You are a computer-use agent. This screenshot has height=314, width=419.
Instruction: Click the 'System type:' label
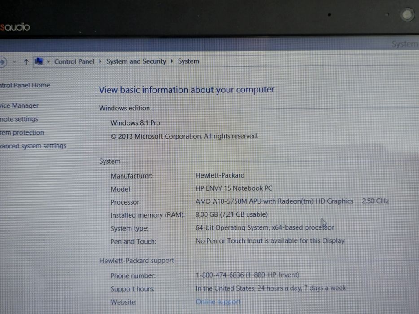(x=129, y=228)
